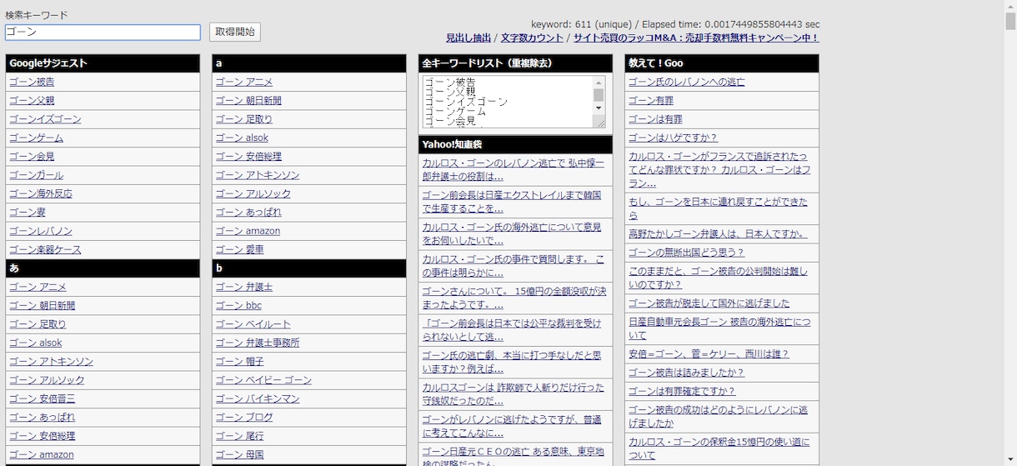Click the 教えて！Goo section header
The width and height of the screenshot is (1017, 466).
(x=722, y=63)
